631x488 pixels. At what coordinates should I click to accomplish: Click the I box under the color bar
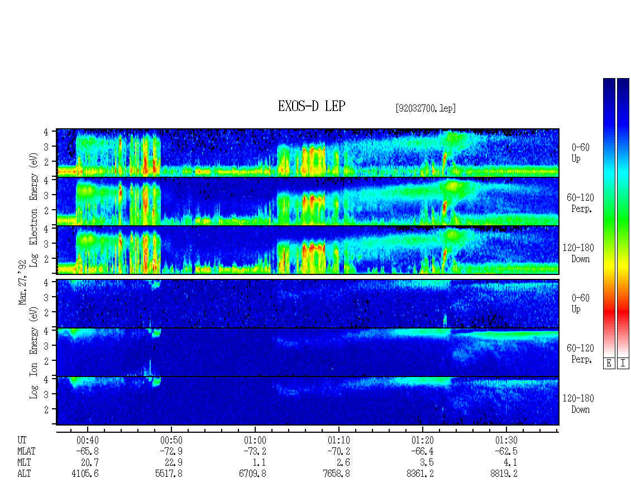[x=623, y=363]
